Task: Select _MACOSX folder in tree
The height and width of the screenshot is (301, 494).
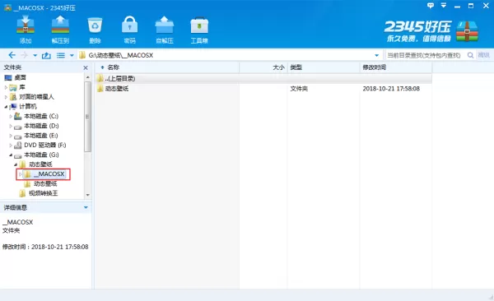Action: (49, 174)
